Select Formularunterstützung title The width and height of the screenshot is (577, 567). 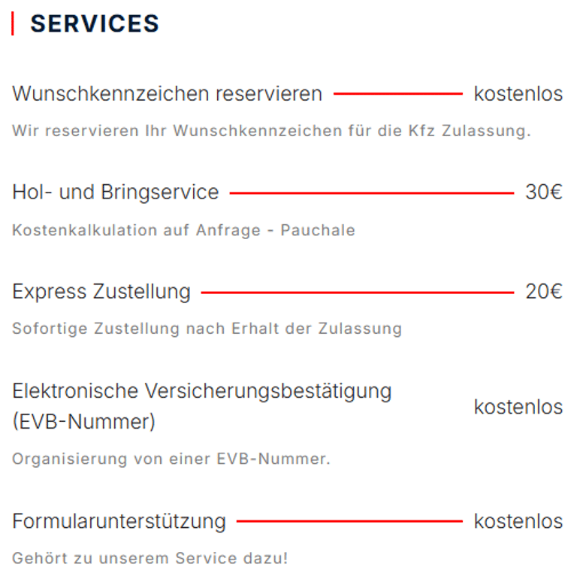coord(119,520)
